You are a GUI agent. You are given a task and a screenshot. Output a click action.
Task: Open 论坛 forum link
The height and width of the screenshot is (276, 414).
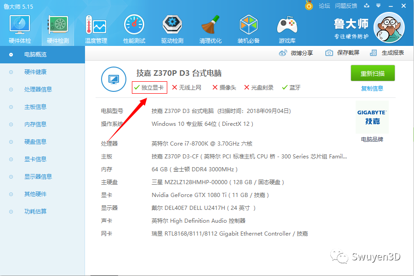(x=324, y=6)
